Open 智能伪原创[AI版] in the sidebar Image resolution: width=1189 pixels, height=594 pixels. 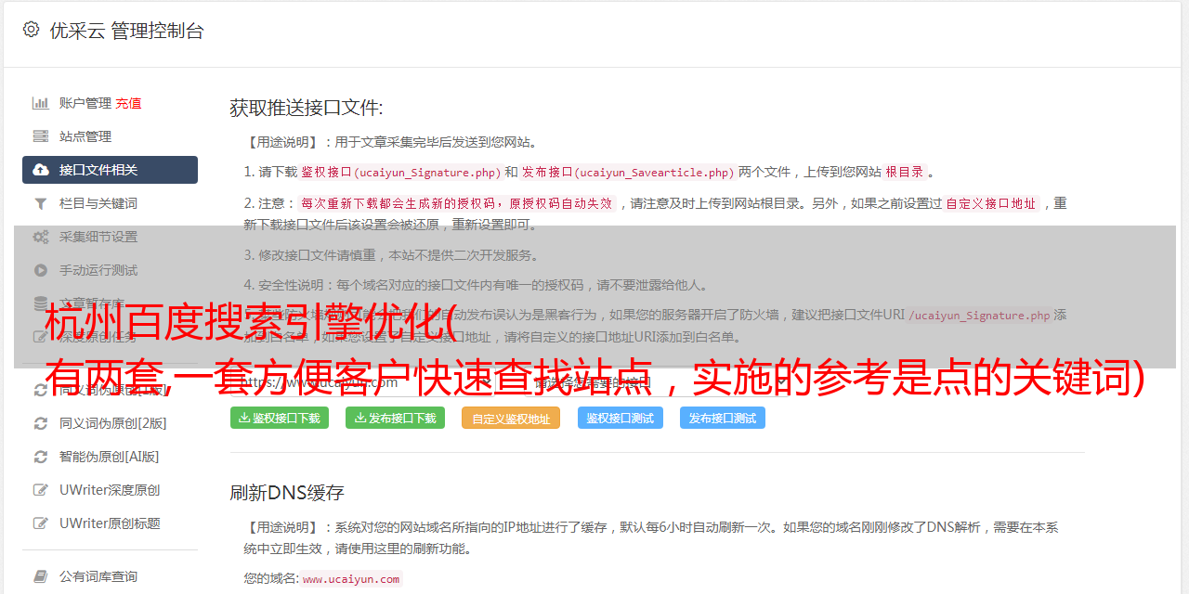[x=110, y=457]
